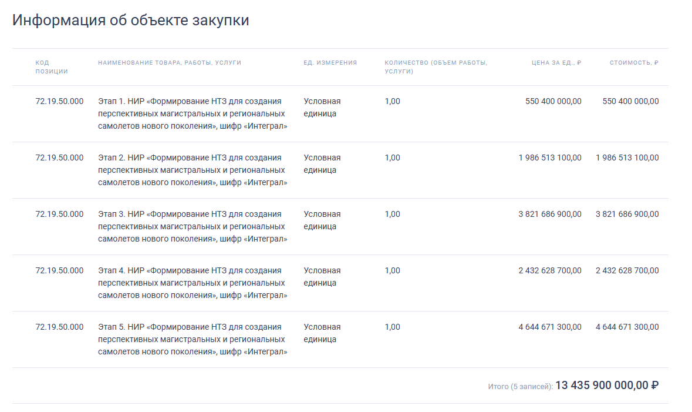692x412 pixels.
Task: Click the cost «4 644 671 300,00» for Этап 5
Action: tap(627, 327)
